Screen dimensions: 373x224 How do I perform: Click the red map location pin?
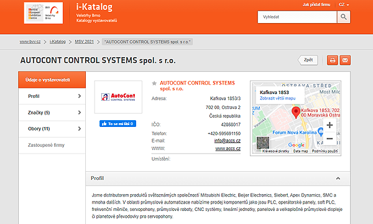tap(296, 113)
